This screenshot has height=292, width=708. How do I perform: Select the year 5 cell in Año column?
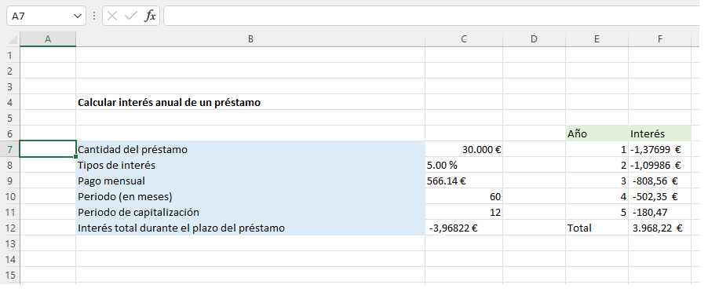point(597,212)
